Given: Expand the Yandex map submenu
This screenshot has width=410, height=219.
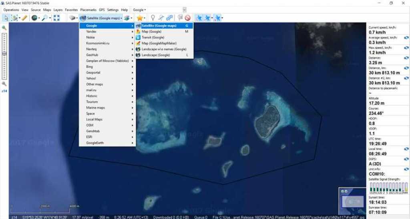Looking at the screenshot, I should 107,32.
